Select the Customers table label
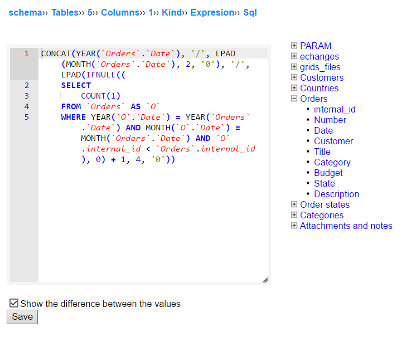The width and height of the screenshot is (402, 337). click(x=322, y=77)
